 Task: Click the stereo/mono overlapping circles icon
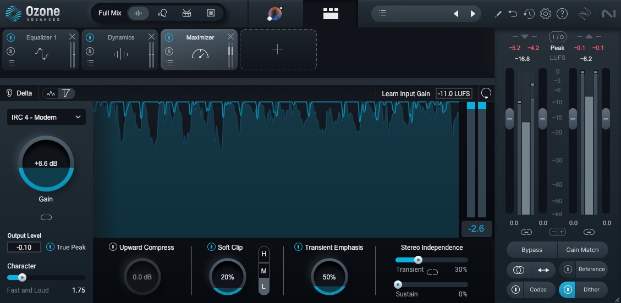(519, 270)
